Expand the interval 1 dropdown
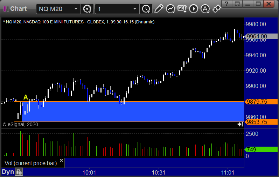 click(135, 9)
